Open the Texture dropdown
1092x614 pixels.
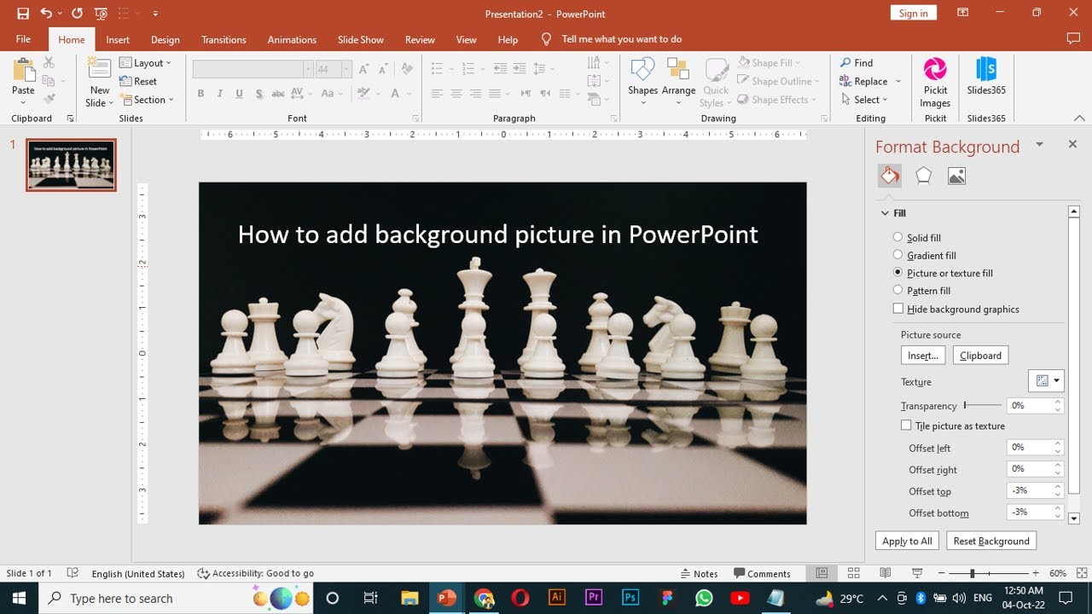(1046, 381)
